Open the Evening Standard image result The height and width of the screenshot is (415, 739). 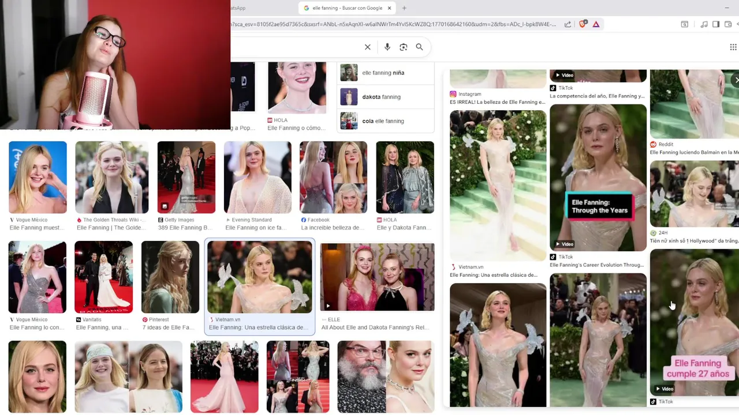coord(257,178)
